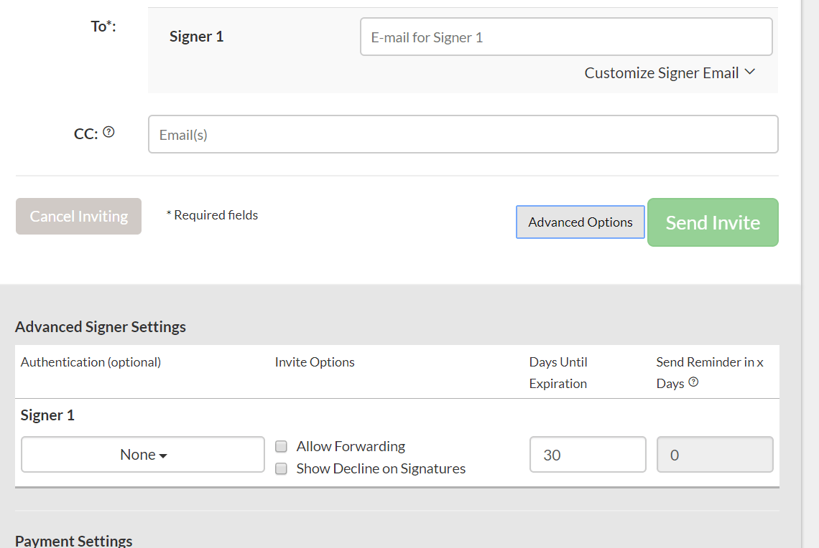This screenshot has height=548, width=819.
Task: Check Show Decline on Signatures
Action: tap(281, 468)
